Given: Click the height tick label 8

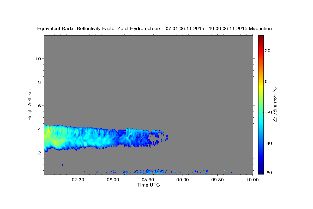Looking at the screenshot, I should click(40, 82).
